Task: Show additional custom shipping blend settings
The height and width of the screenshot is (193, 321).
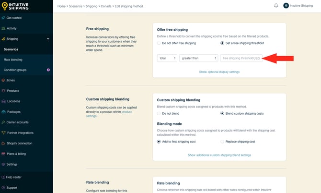Action: [x=219, y=155]
